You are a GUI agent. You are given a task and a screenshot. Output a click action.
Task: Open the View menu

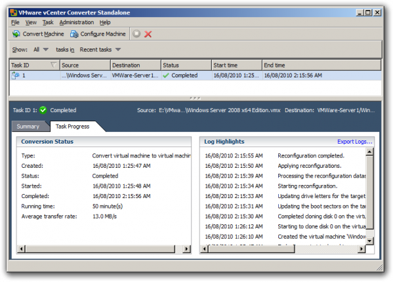point(31,22)
